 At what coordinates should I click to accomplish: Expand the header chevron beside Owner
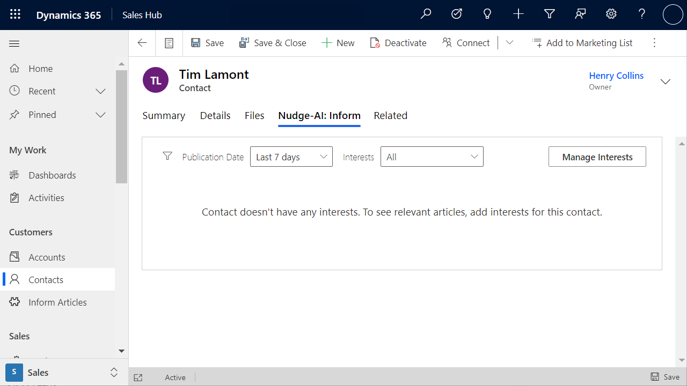point(666,81)
